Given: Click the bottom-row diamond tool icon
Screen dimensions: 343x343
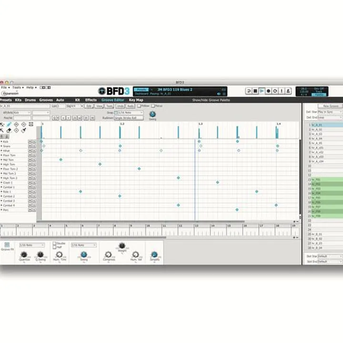Looking at the screenshot, I should [16, 131].
